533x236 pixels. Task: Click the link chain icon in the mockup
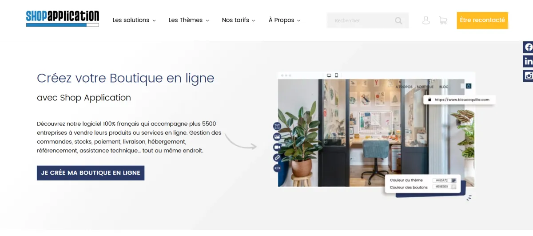[x=277, y=157]
